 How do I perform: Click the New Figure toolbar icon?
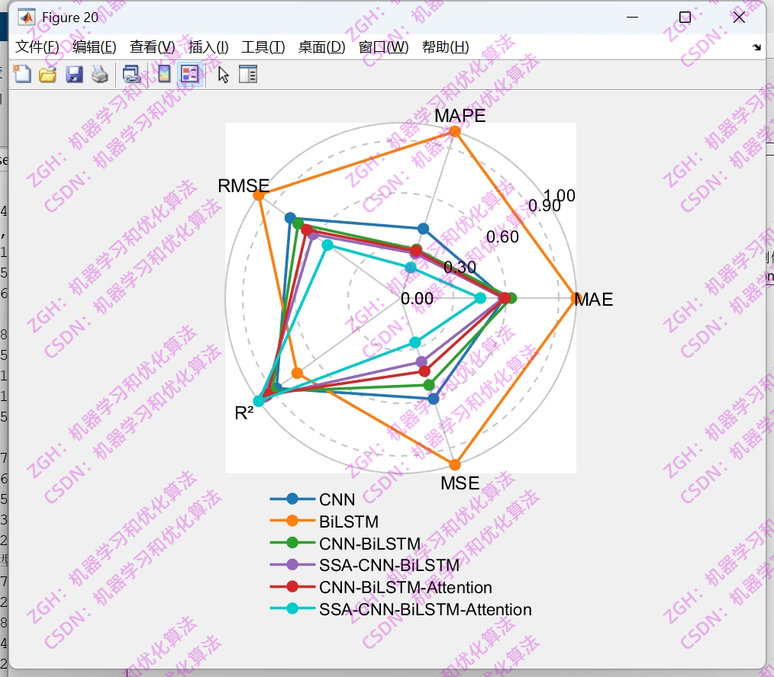[x=22, y=75]
